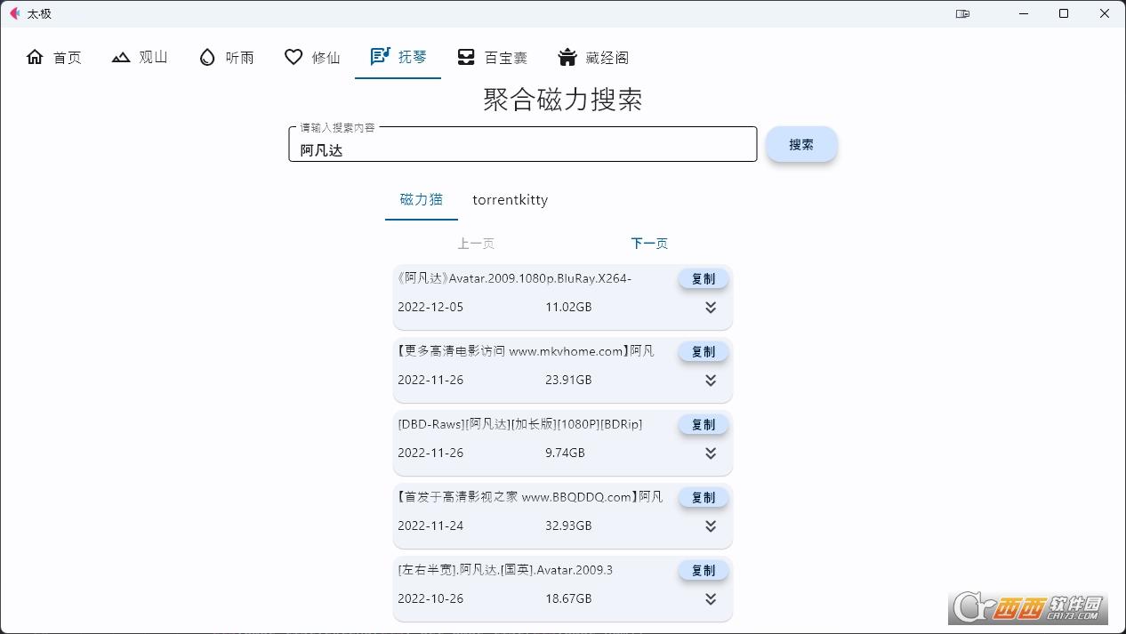Open the 首页 tab
This screenshot has width=1126, height=634.
(x=54, y=57)
